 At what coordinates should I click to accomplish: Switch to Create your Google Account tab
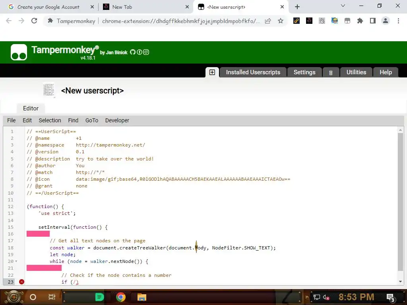[x=48, y=7]
